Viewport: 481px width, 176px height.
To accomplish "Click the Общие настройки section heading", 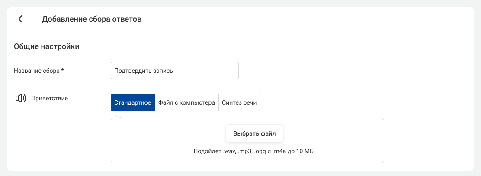I will tap(47, 47).
